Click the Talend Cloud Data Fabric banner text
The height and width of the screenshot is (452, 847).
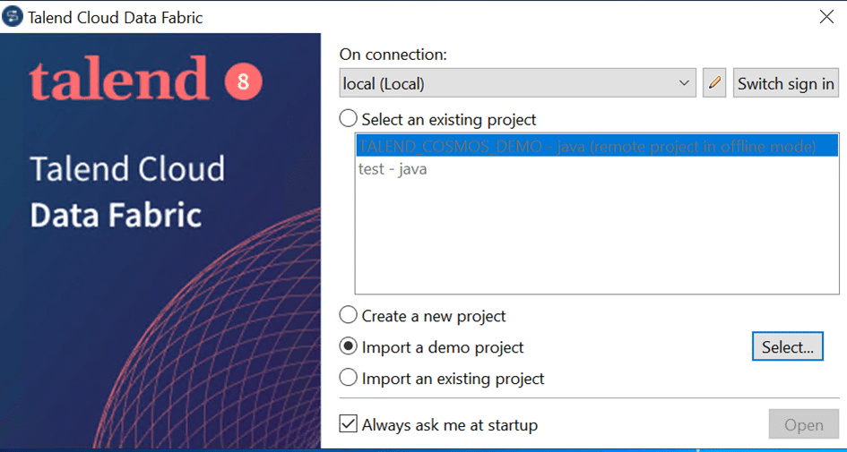[127, 192]
